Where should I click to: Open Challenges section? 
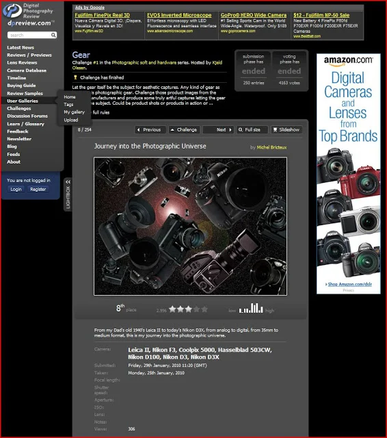(x=19, y=108)
